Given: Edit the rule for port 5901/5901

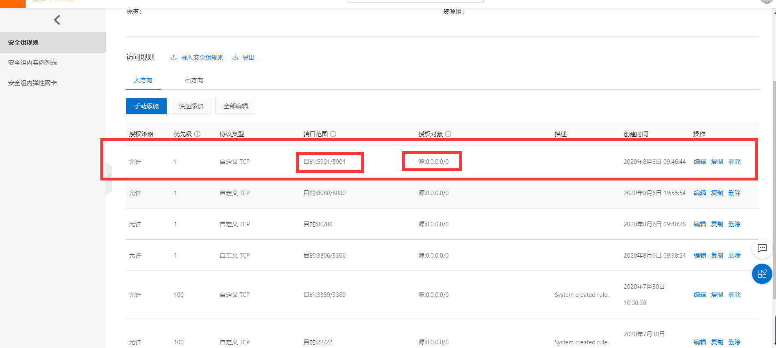Looking at the screenshot, I should point(700,162).
